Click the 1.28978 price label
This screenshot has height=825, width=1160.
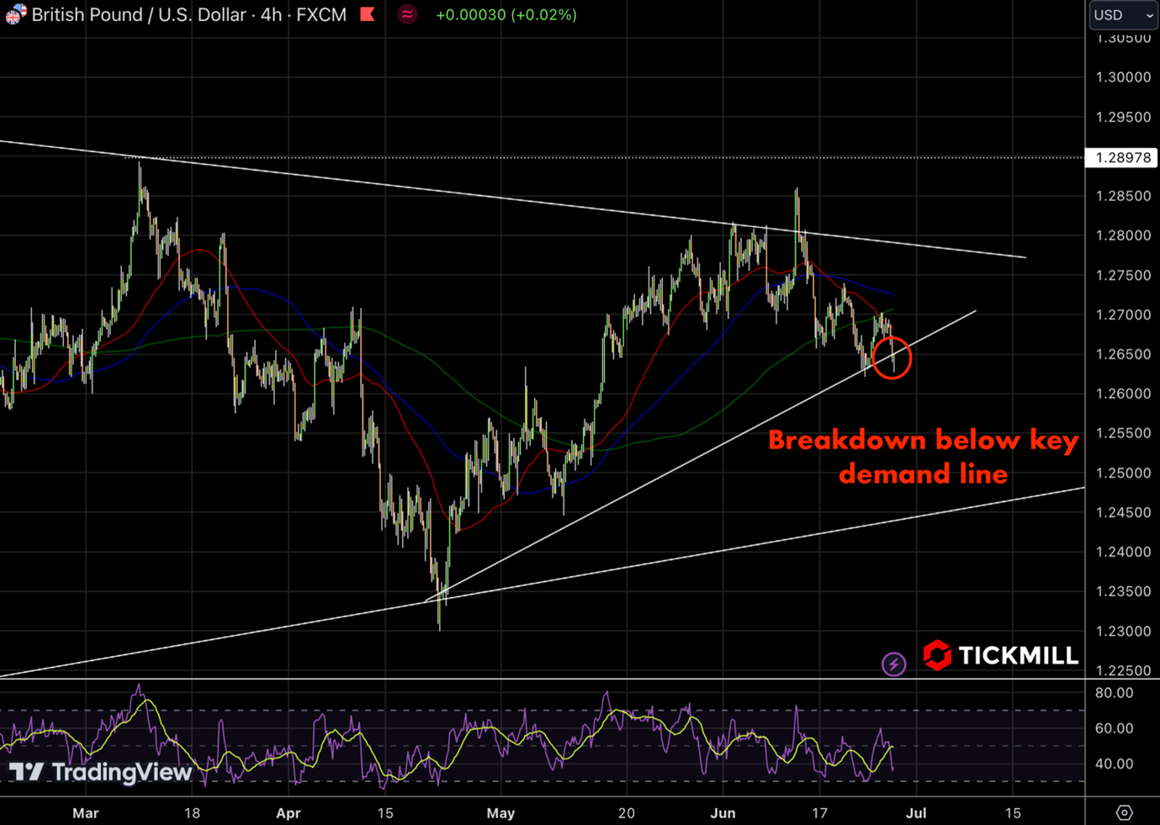point(1122,157)
